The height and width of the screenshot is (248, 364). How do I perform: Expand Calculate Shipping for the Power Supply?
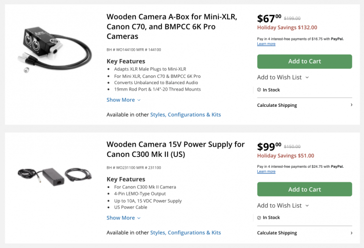[277, 233]
